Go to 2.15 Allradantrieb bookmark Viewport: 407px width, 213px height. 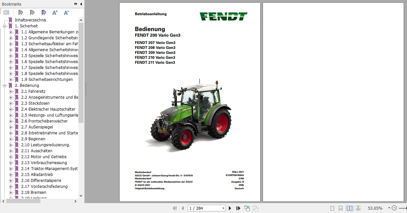coord(37,175)
